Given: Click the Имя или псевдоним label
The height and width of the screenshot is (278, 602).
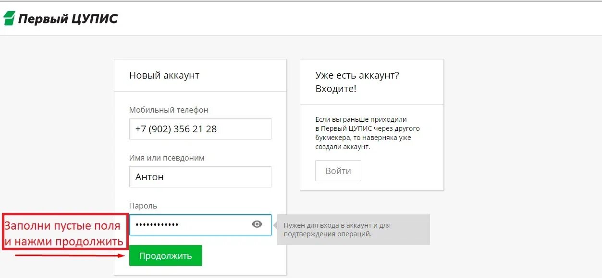Looking at the screenshot, I should [167, 158].
